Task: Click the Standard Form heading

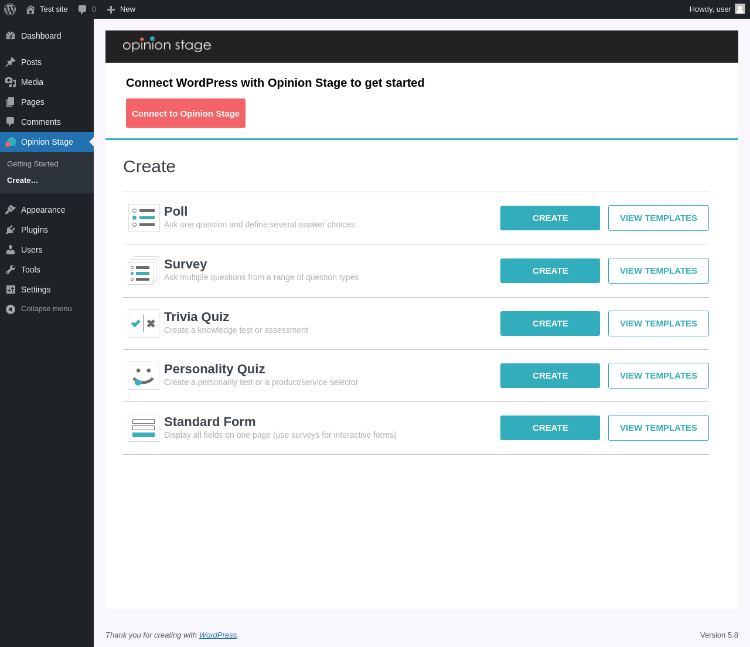Action: coord(210,422)
